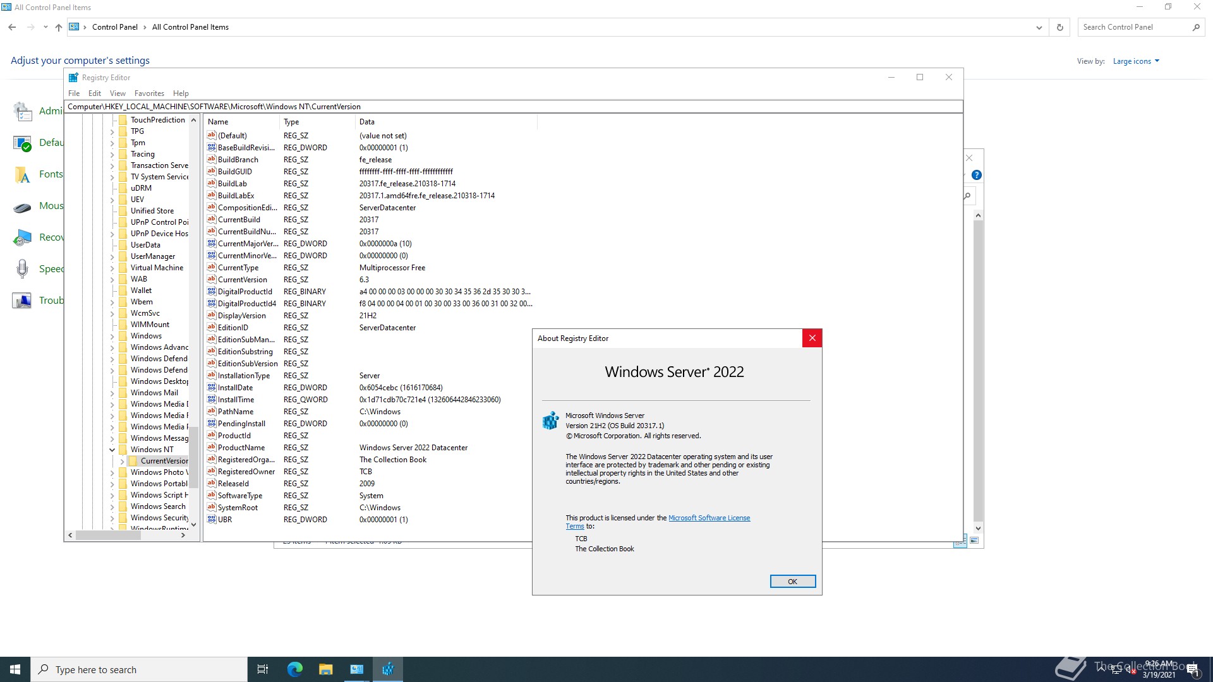1213x682 pixels.
Task: Click OK in About Registry Editor
Action: [x=792, y=582]
